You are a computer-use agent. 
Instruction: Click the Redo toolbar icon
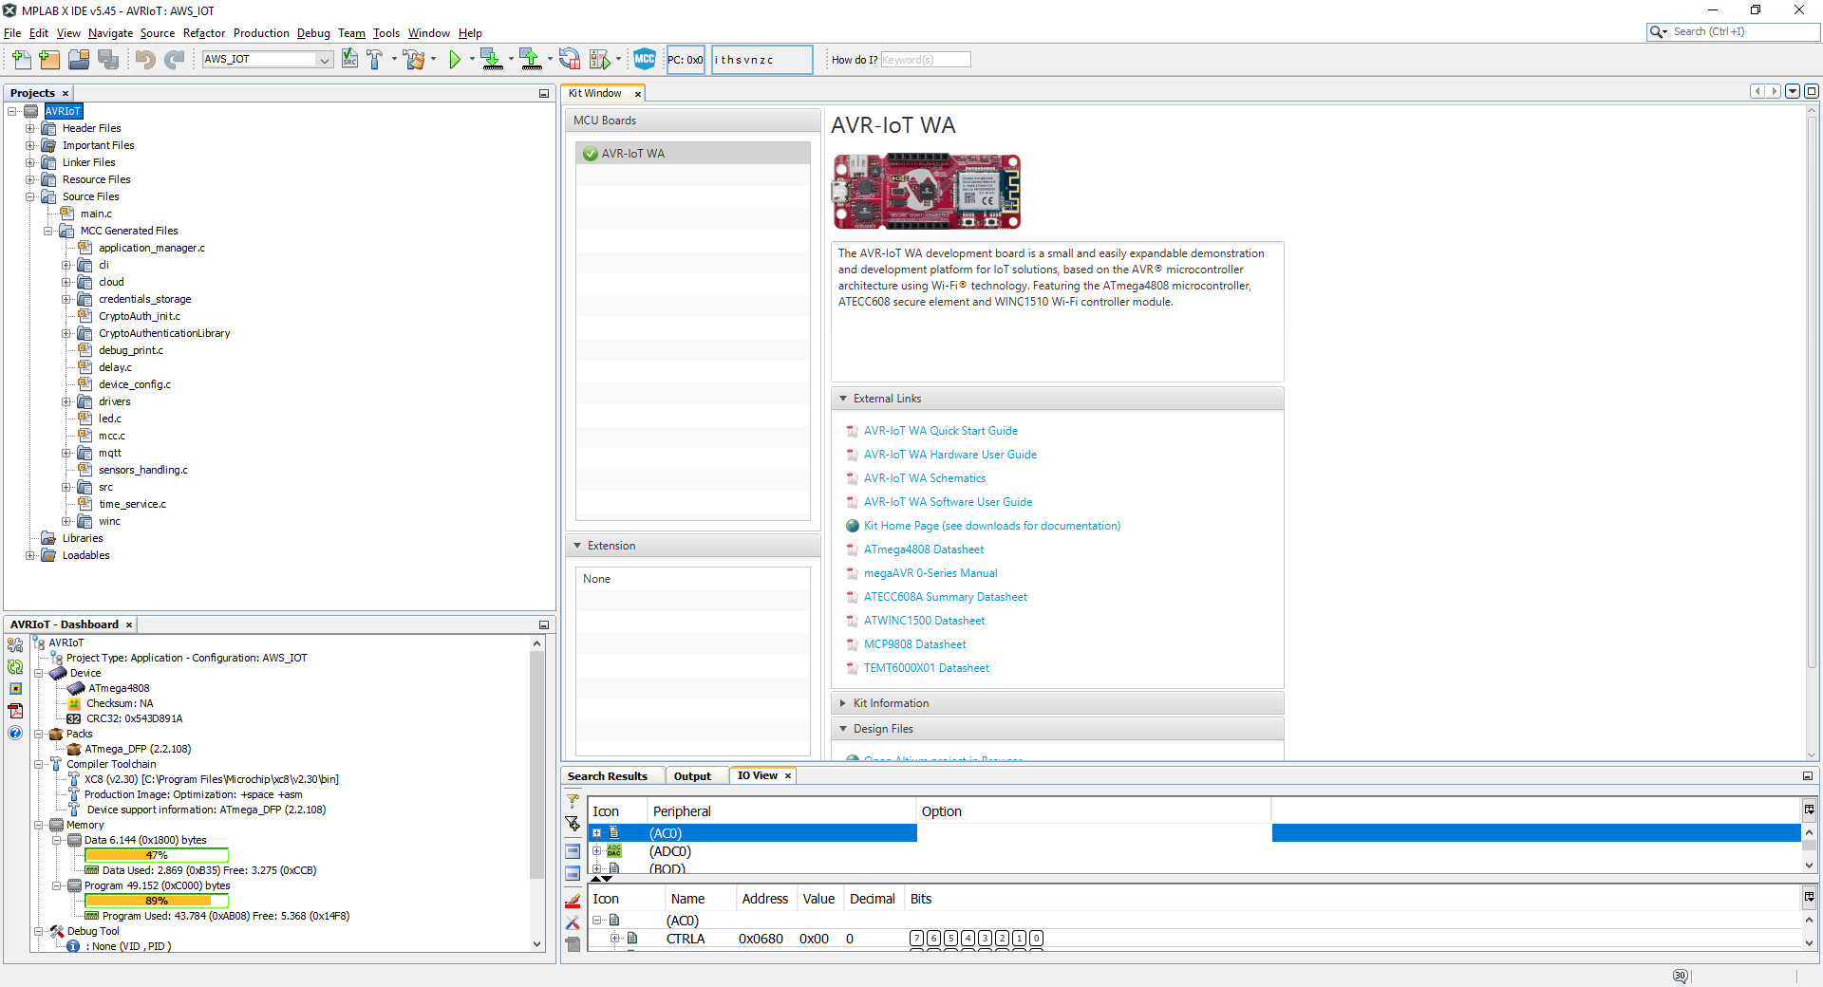click(x=174, y=60)
